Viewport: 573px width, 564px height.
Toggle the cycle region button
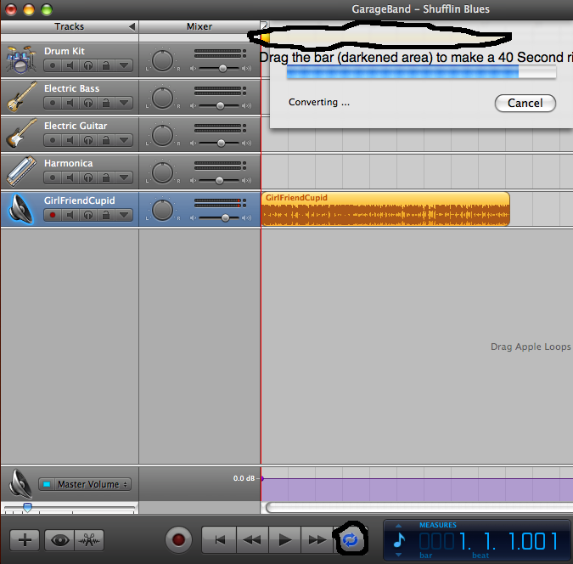pos(351,540)
